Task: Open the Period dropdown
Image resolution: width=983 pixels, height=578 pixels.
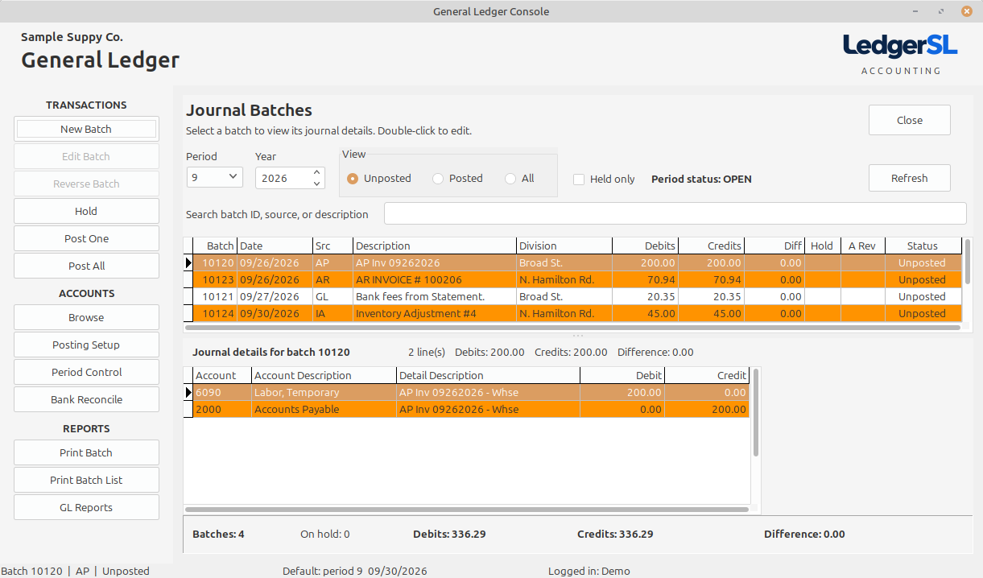Action: (214, 177)
